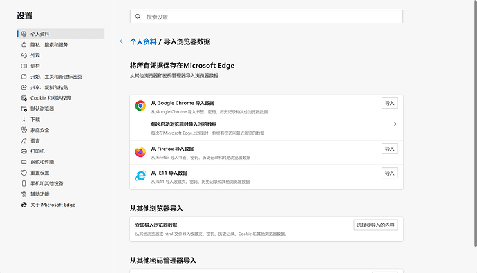The width and height of the screenshot is (477, 273).
Task: Click the default browser icon beside 默认浏览器
Action: pos(24,109)
